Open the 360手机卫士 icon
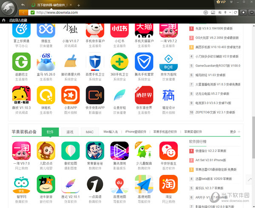Image resolution: width=255 pixels, height=208 pixels. click(x=119, y=62)
